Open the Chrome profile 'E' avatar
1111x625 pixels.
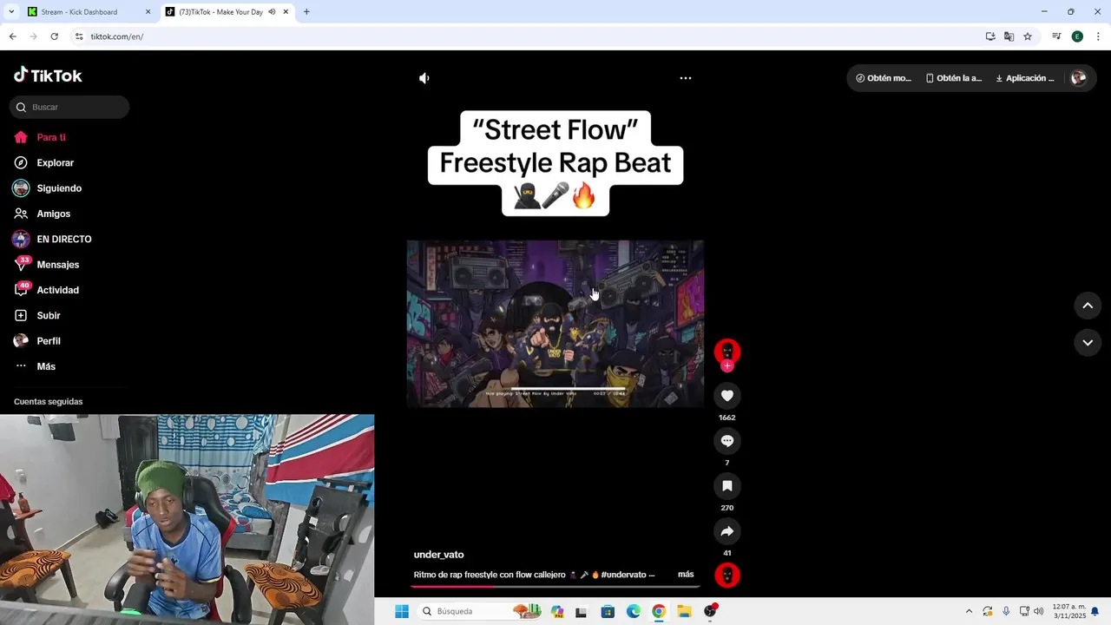pos(1077,36)
